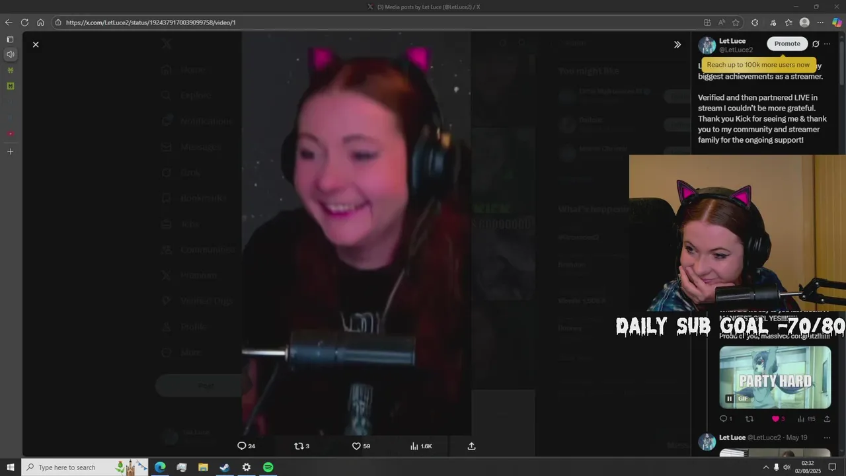
Task: Open more options on May 19 reply
Action: click(x=827, y=438)
